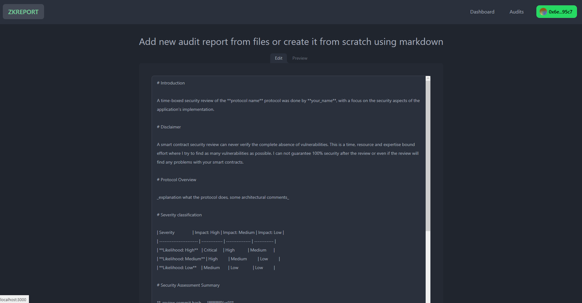The image size is (582, 303).
Task: Open the Audits page
Action: click(517, 12)
